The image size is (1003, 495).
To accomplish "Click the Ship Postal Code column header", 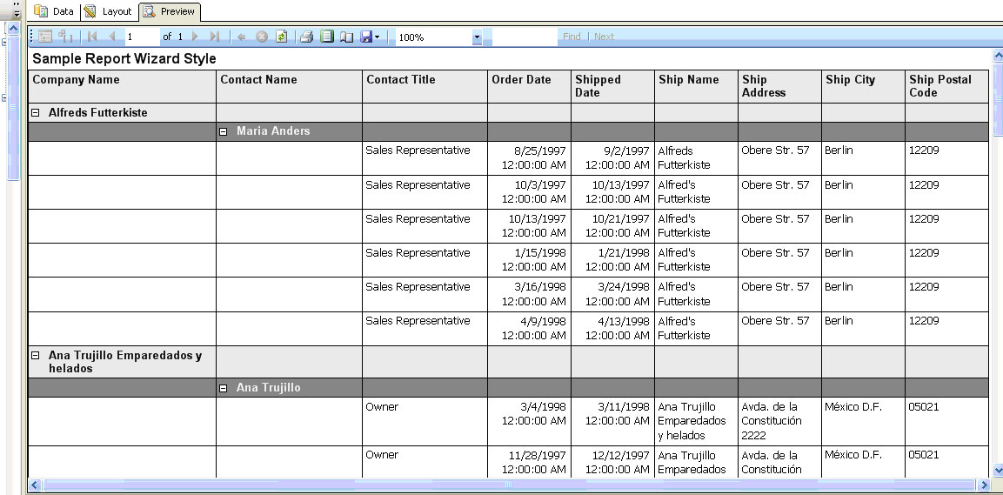I will coord(946,86).
